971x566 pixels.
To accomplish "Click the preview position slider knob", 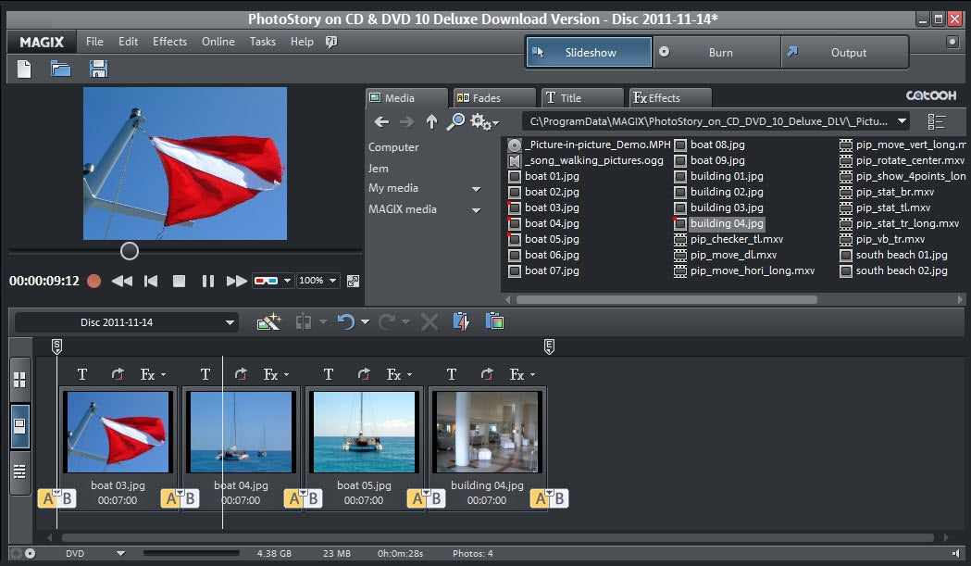I will tap(130, 251).
